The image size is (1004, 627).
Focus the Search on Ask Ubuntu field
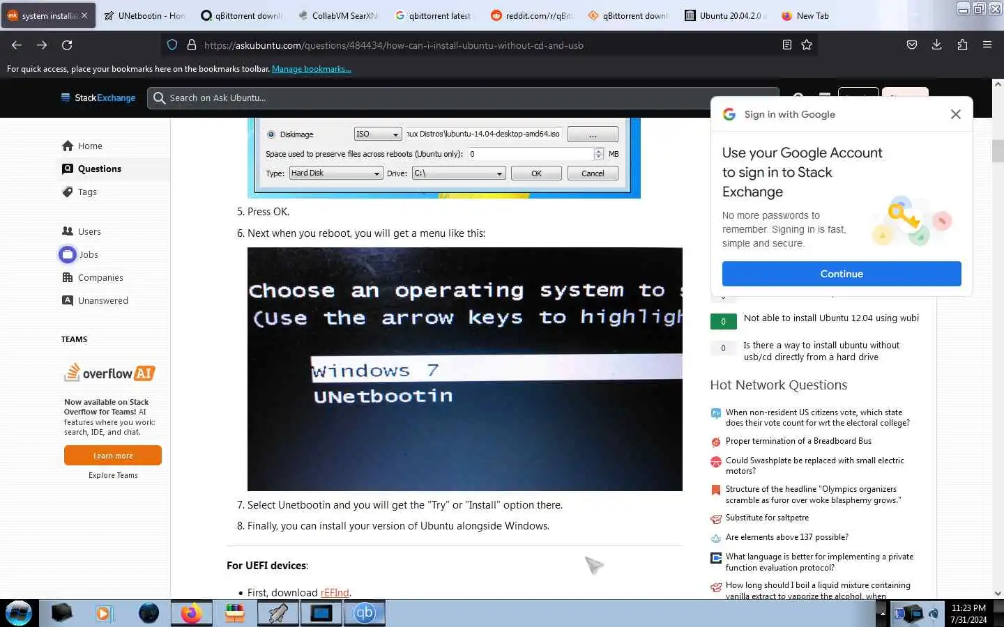tap(464, 98)
